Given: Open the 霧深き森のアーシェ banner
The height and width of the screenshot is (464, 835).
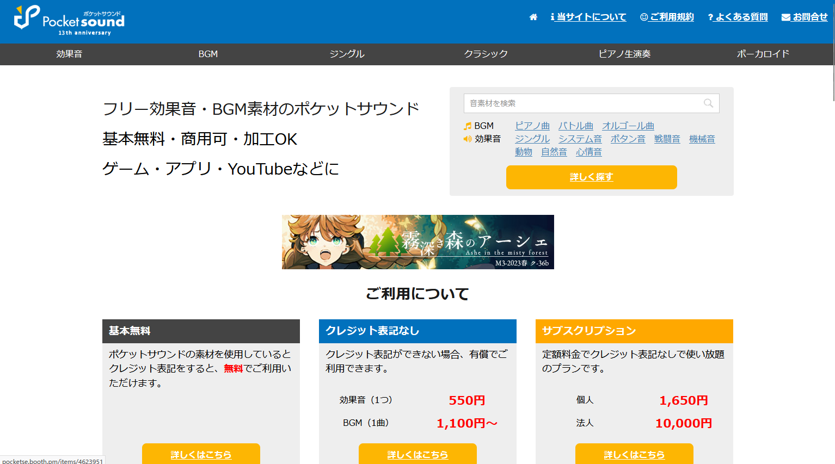Looking at the screenshot, I should coord(418,242).
